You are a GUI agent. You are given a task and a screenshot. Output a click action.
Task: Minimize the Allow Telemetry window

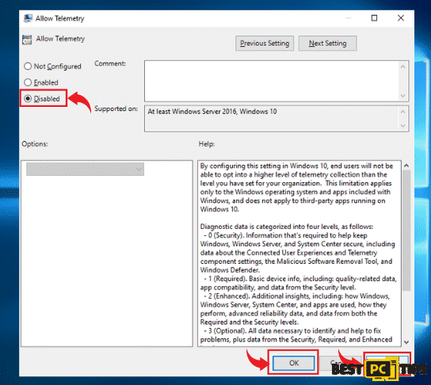point(349,18)
